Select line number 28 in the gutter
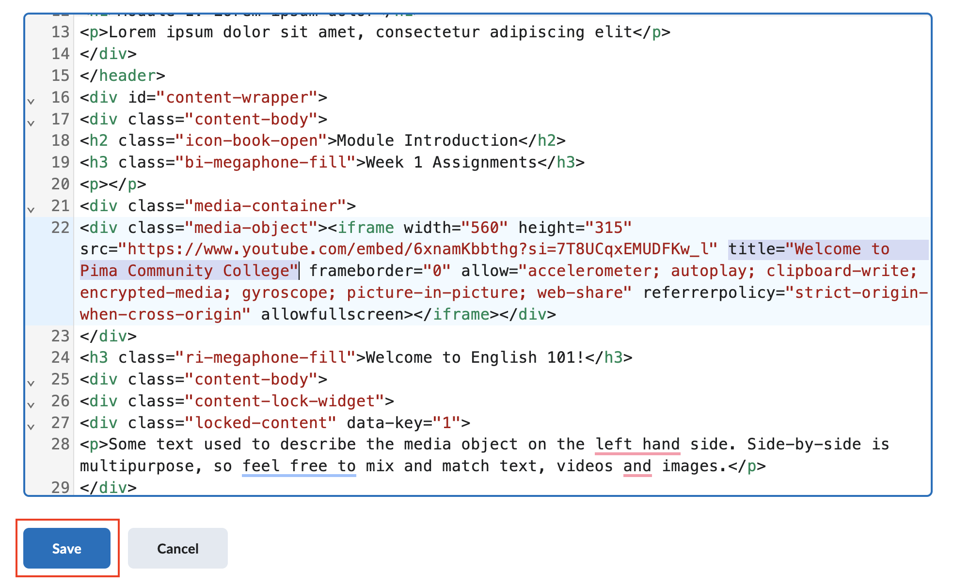Screen dimensions: 954x586 [x=61, y=444]
